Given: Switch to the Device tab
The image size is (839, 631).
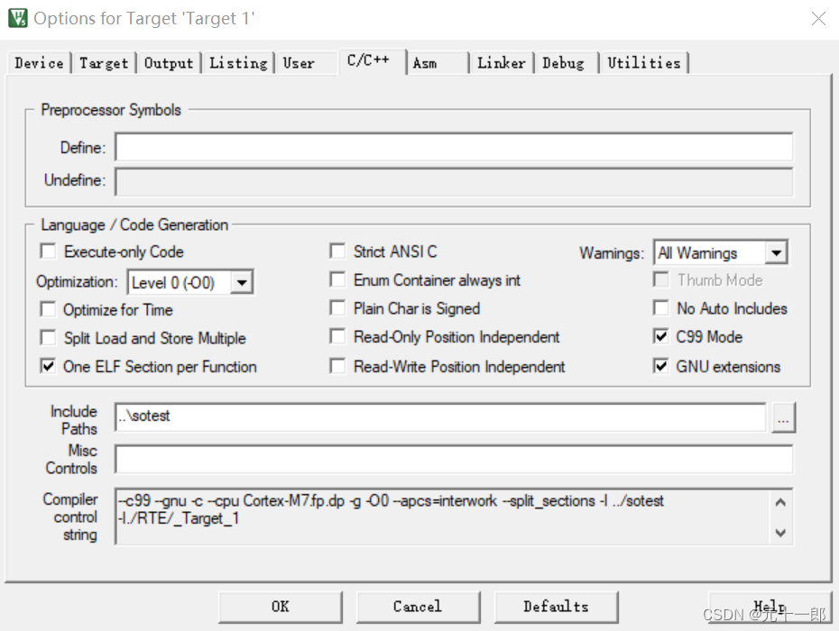Looking at the screenshot, I should 39,62.
